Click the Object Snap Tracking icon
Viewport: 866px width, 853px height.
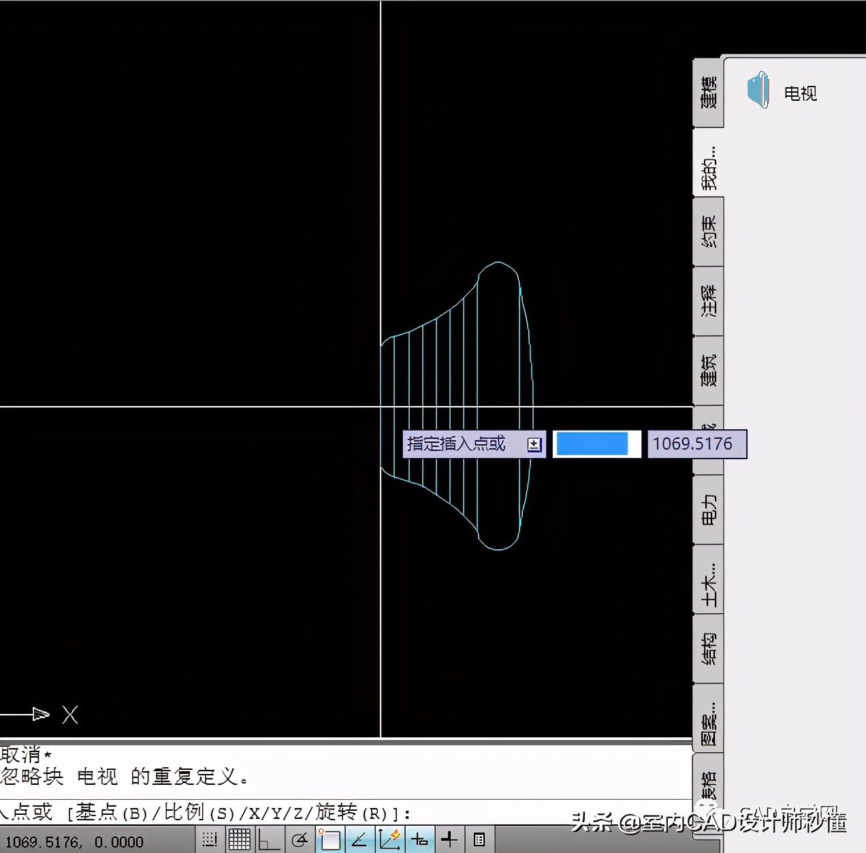(x=359, y=839)
